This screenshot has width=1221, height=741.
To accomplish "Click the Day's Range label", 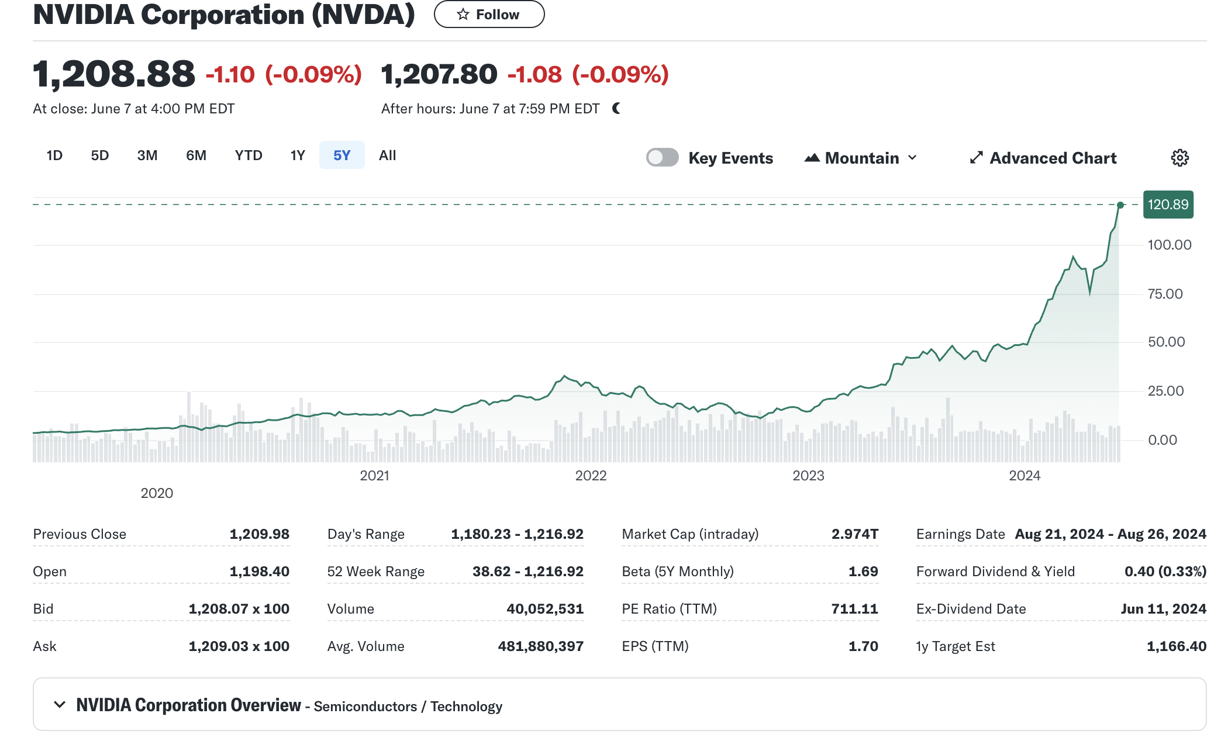I will [366, 534].
